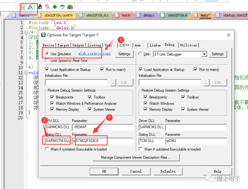Toggle Watch Windows & Performance Analyzer checkbox
Viewport: 248px width, 189px height.
tap(52, 103)
